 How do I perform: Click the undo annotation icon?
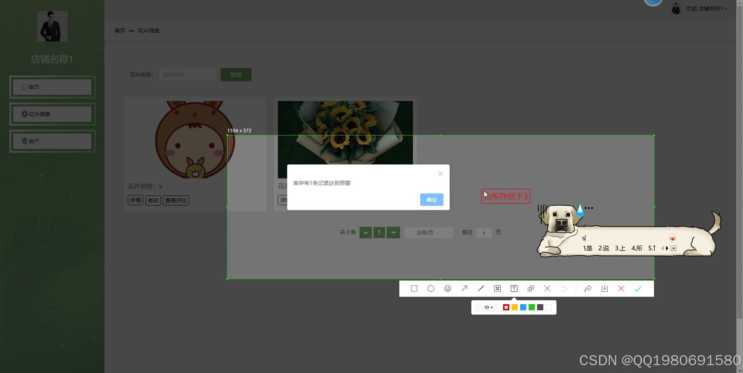click(x=564, y=288)
